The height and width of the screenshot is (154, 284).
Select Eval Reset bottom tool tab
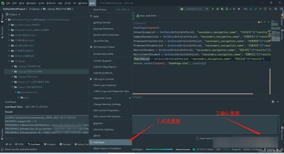click(34, 144)
